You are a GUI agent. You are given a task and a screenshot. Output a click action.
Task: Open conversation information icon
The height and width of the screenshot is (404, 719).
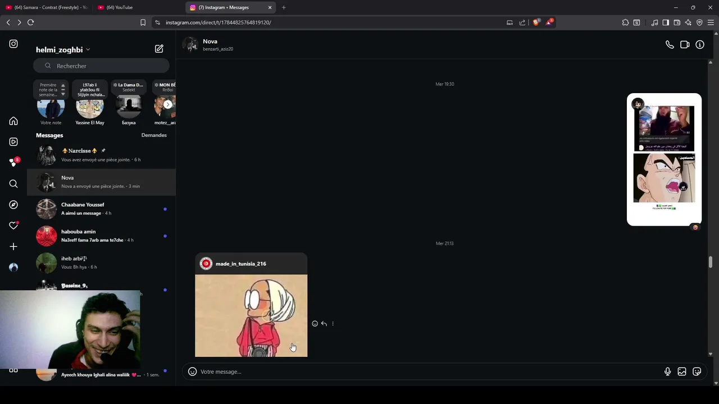[700, 45]
